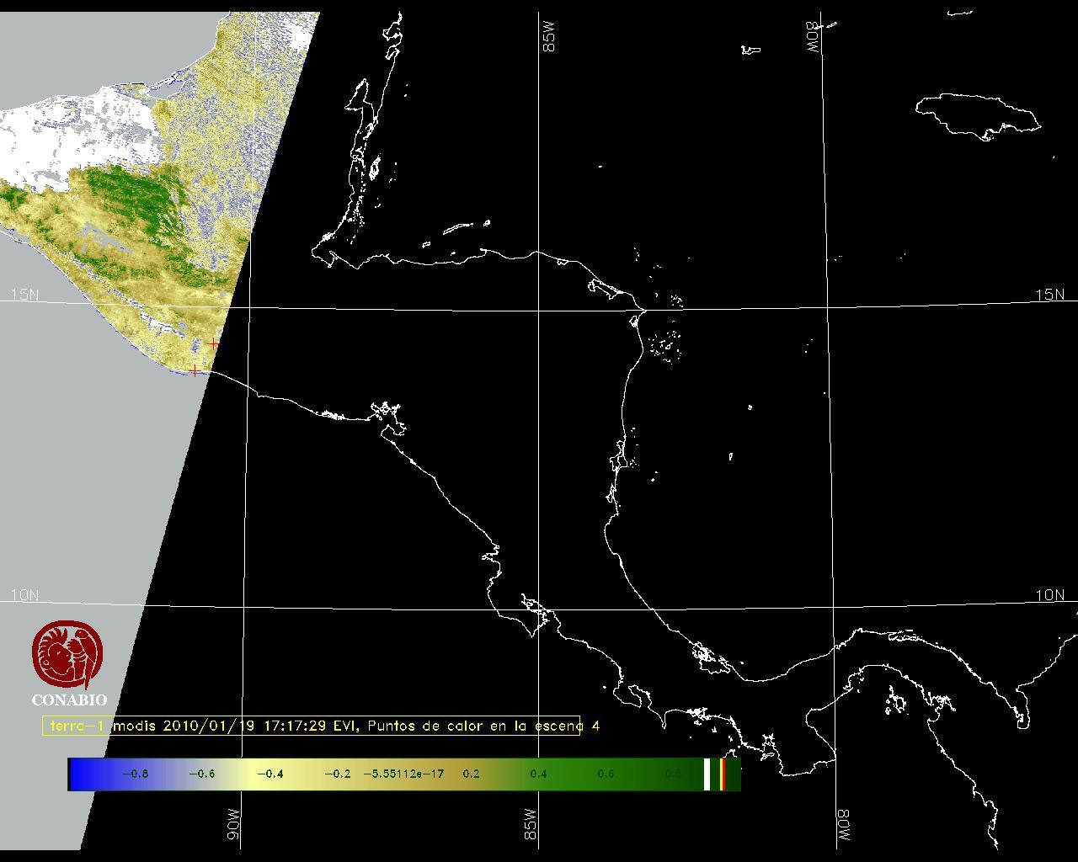The image size is (1078, 862).
Task: Click the red stripe on the color bar
Action: (723, 774)
